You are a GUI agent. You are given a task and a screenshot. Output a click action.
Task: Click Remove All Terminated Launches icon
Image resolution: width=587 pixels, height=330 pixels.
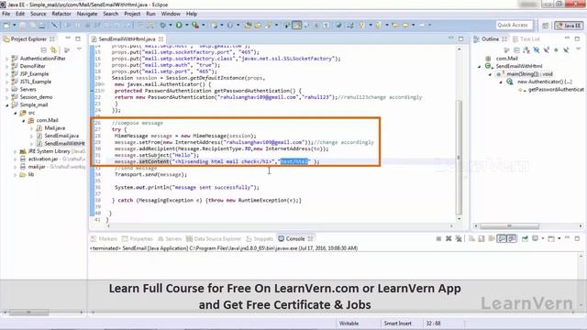point(459,238)
